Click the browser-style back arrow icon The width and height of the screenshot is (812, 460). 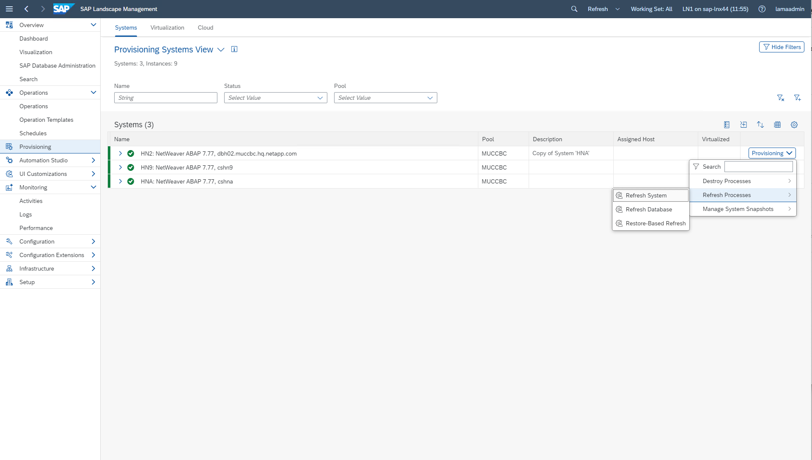tap(27, 9)
